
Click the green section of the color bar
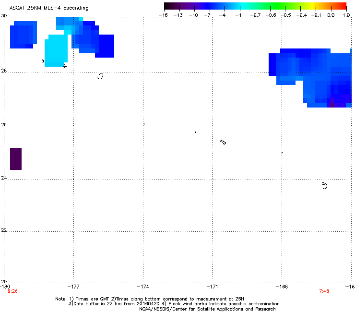click(276, 6)
